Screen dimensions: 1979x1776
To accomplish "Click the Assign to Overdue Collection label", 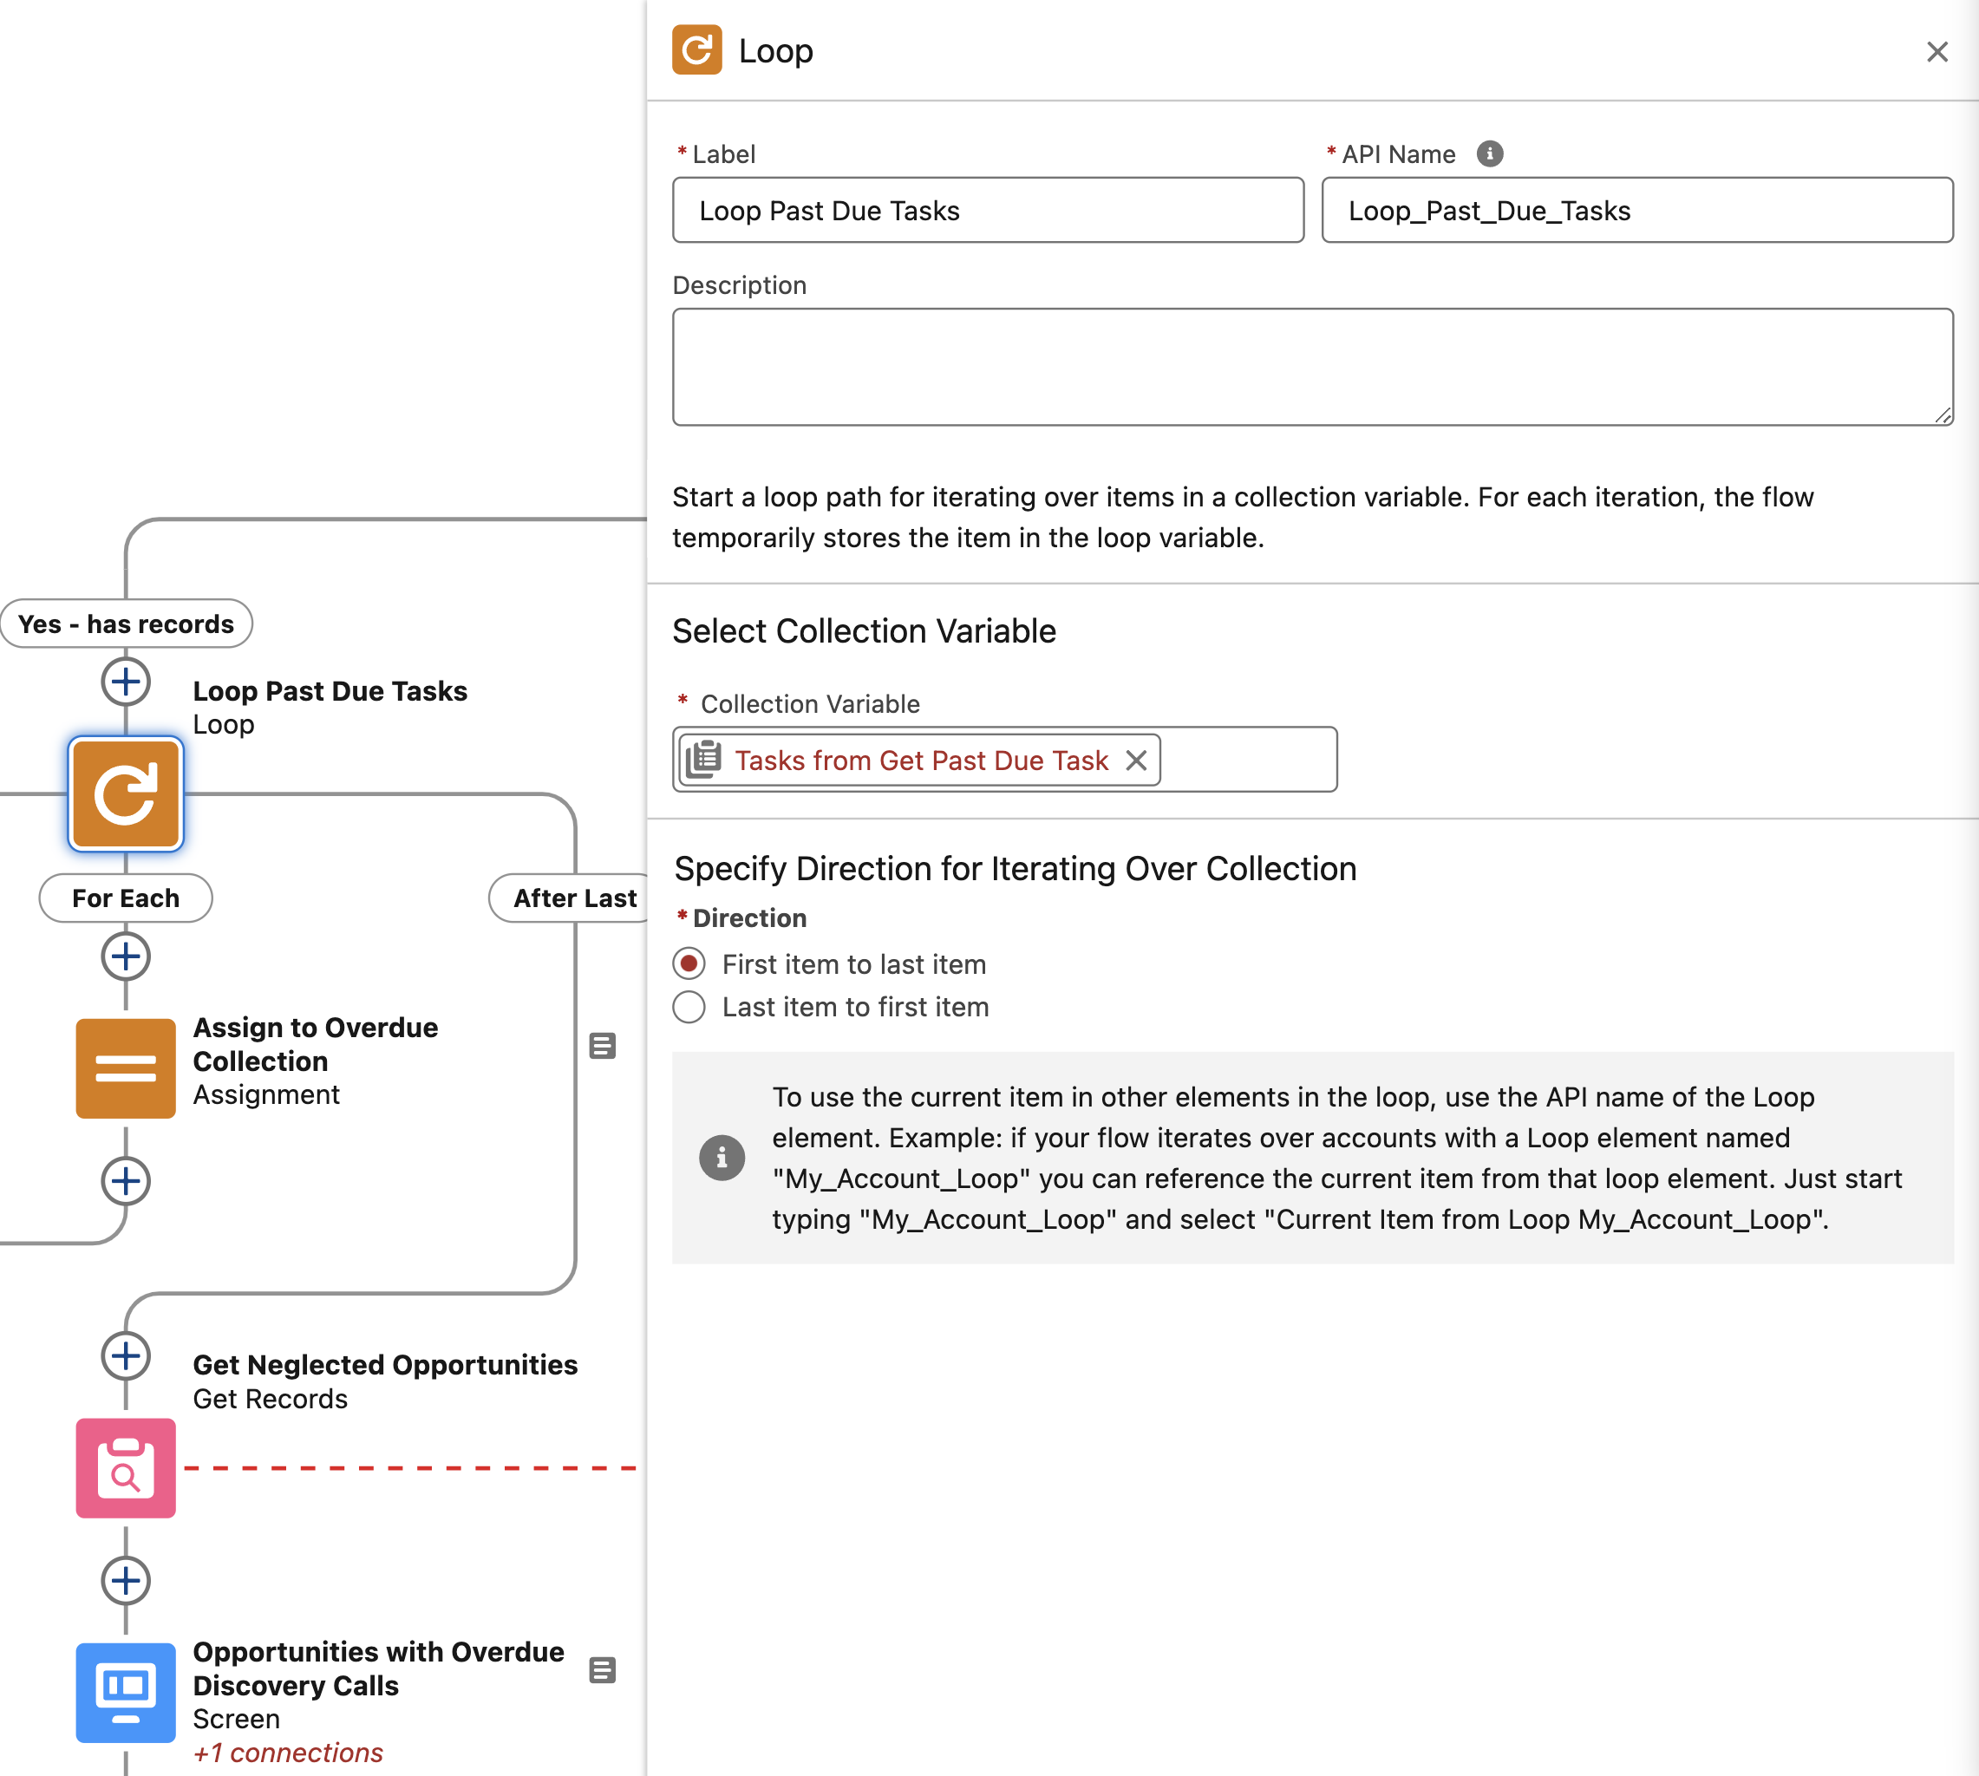I will 315,1044.
